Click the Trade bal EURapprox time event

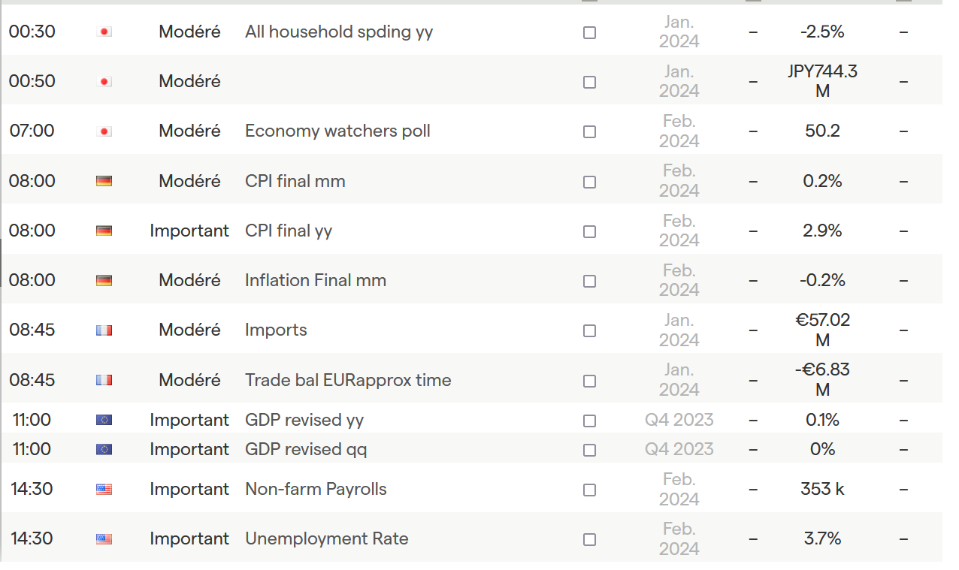click(348, 380)
